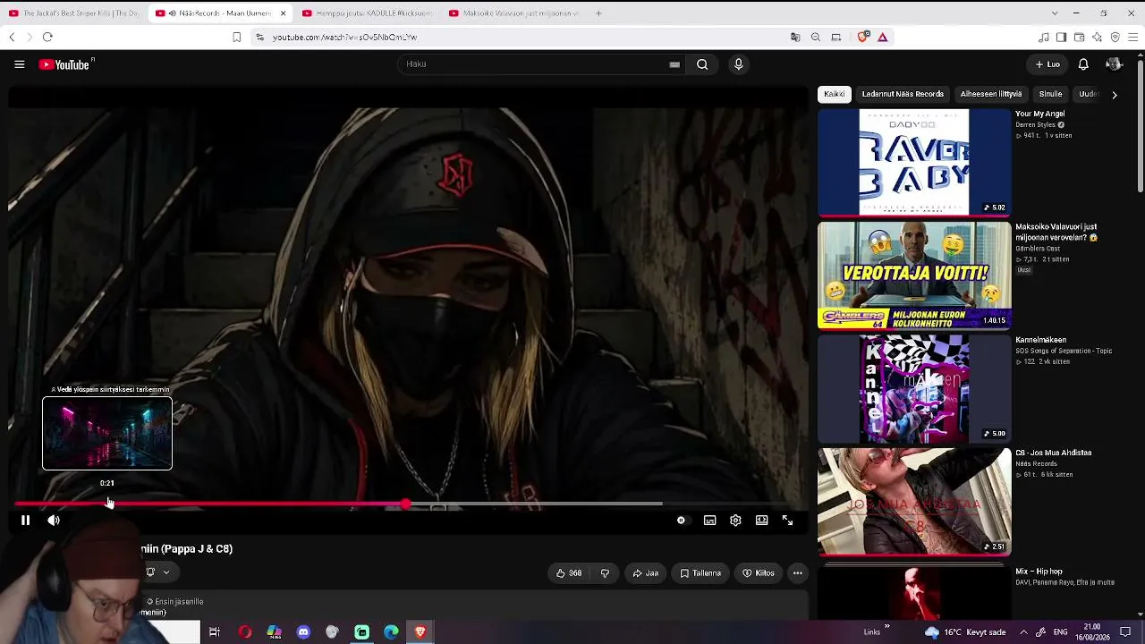Like the video with 368 likes
Image resolution: width=1145 pixels, height=644 pixels.
tap(569, 573)
